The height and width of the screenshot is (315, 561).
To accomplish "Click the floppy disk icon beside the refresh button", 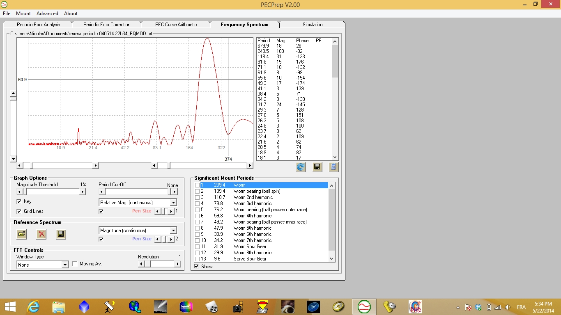I will point(317,167).
